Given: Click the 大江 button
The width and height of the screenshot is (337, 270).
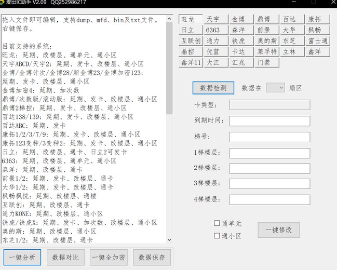Looking at the screenshot, I should (216, 62).
